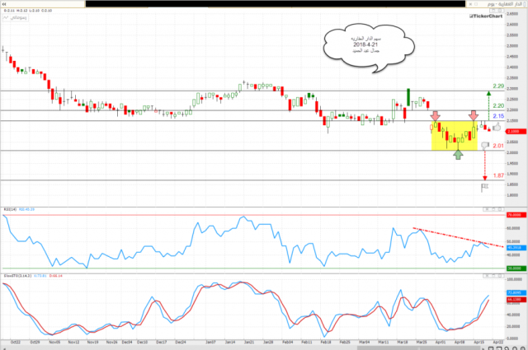Select the thumbs-up icon near 2.10
The height and width of the screenshot is (350, 528).
point(497,127)
